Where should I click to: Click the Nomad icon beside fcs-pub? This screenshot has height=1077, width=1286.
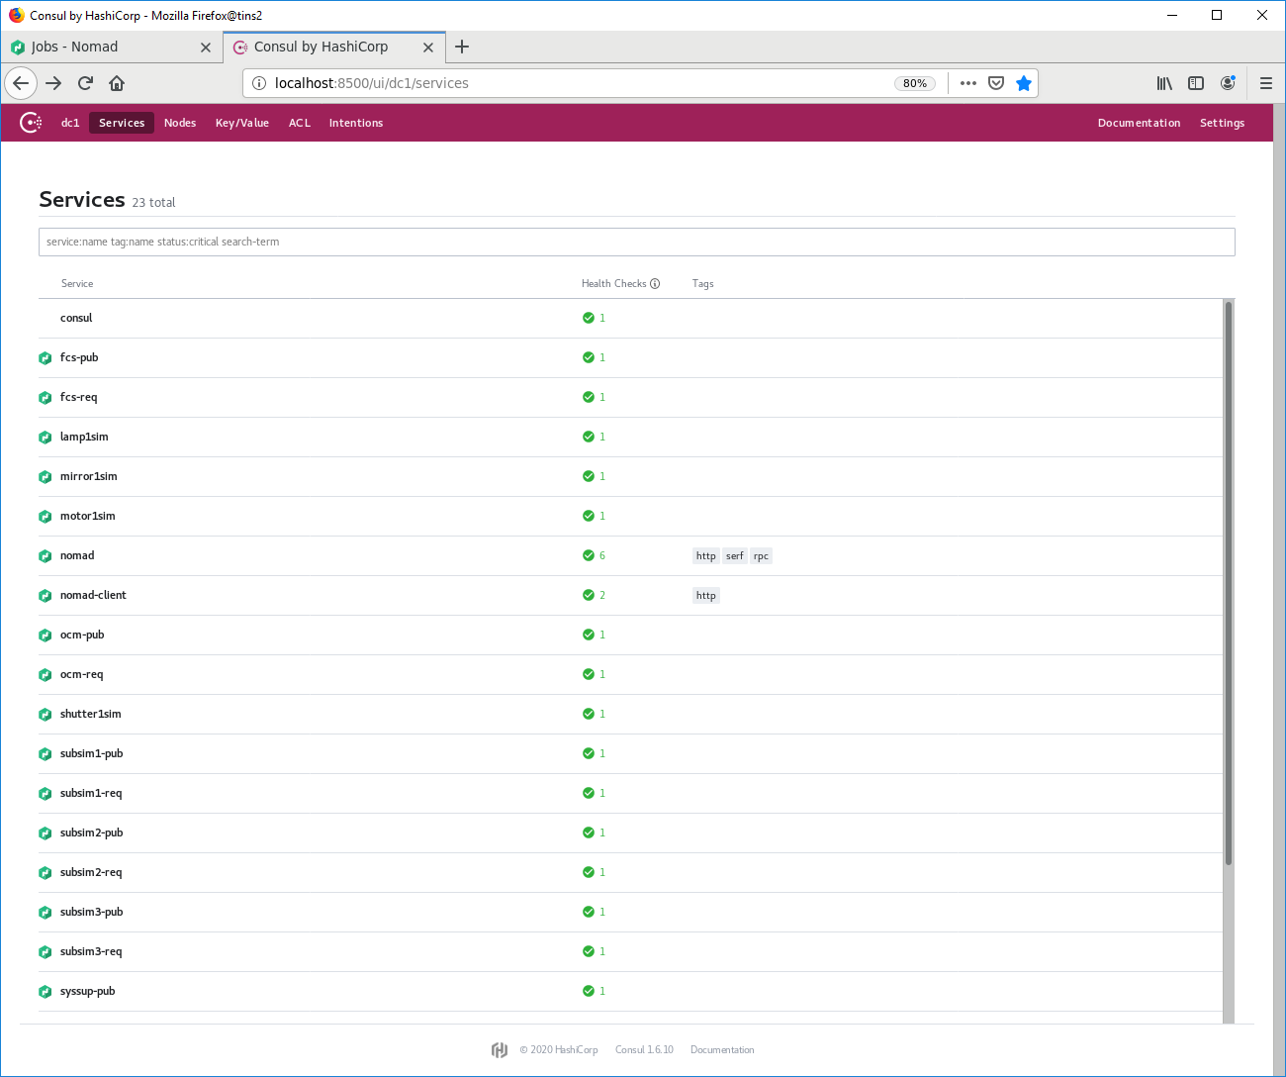(x=46, y=358)
